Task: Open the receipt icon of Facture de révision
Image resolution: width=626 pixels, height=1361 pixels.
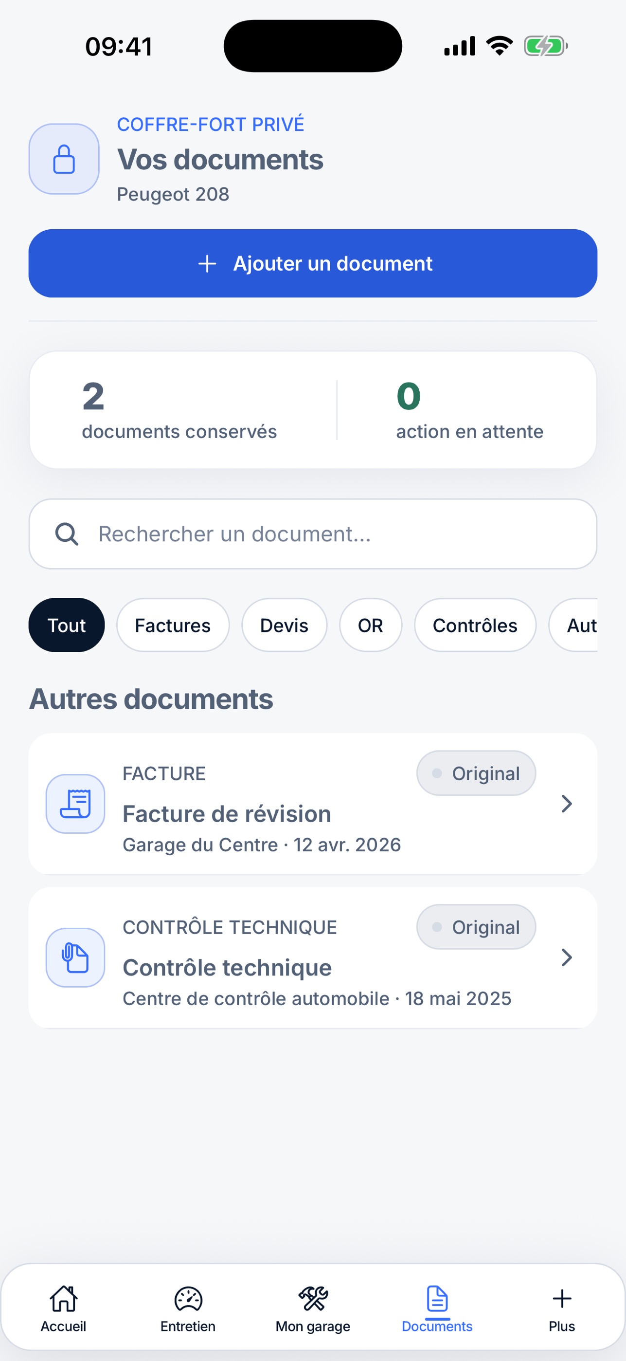Action: pos(75,804)
